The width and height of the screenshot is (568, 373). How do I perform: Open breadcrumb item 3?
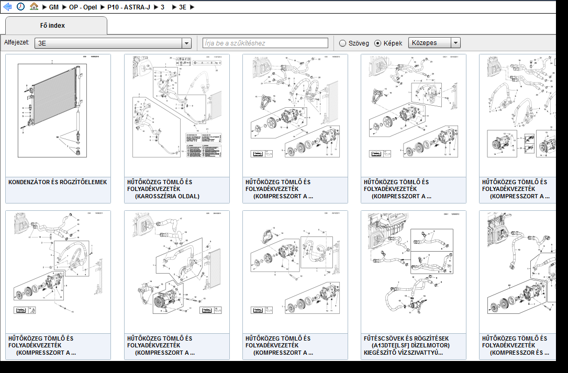pos(163,7)
